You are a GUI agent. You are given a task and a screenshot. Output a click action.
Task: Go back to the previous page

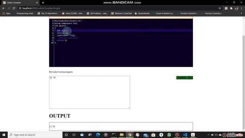pos(3,8)
